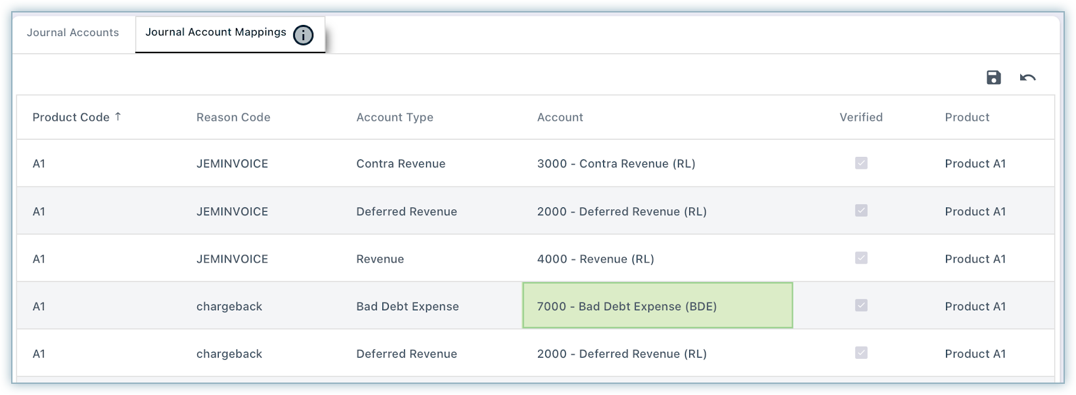Toggle Verified checkbox for 4000 - Revenue row
Screen dimensions: 1076x395
861,258
